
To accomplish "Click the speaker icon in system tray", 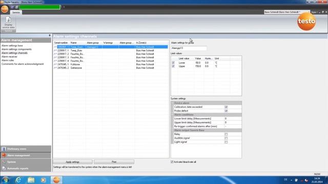I will (306, 180).
